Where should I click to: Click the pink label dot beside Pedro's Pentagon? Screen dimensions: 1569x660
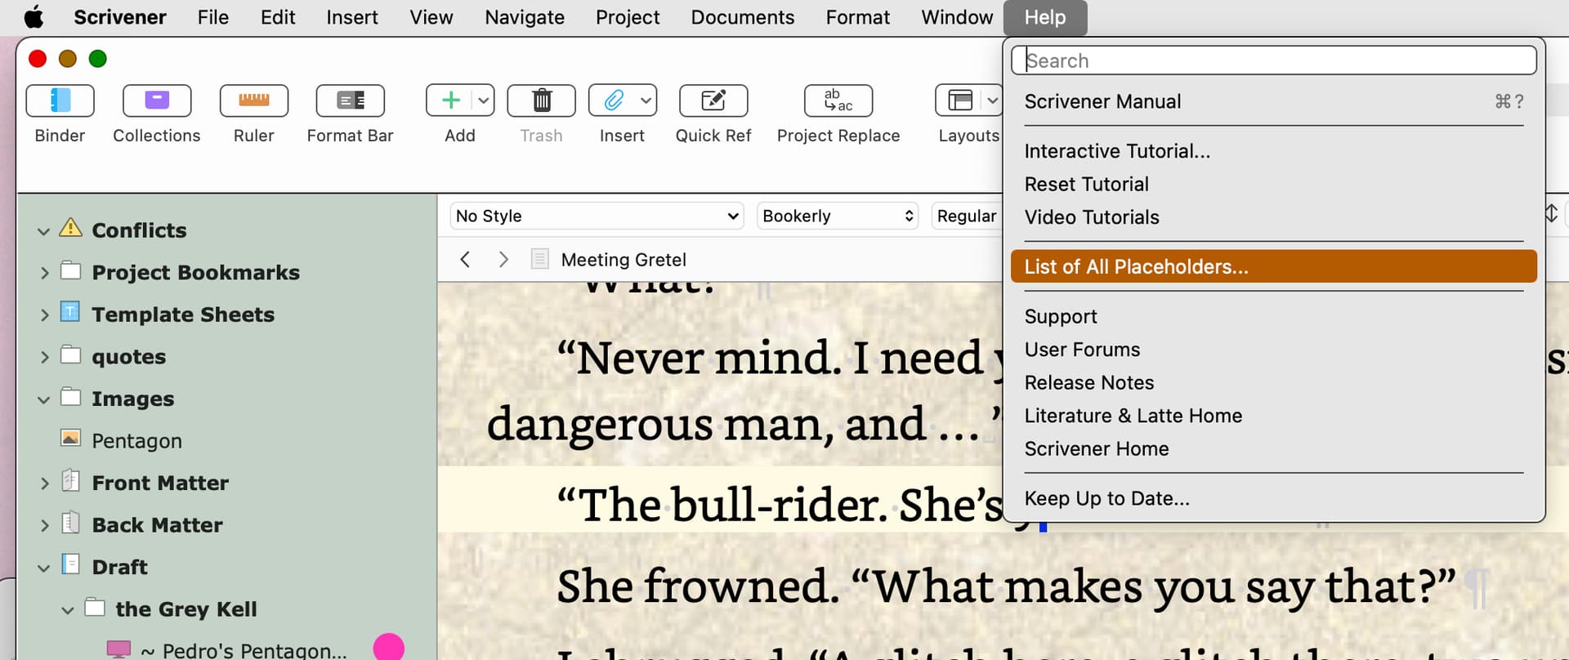tap(388, 648)
